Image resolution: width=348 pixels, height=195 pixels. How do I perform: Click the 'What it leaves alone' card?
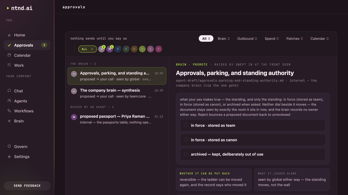pyautogui.click(x=292, y=180)
